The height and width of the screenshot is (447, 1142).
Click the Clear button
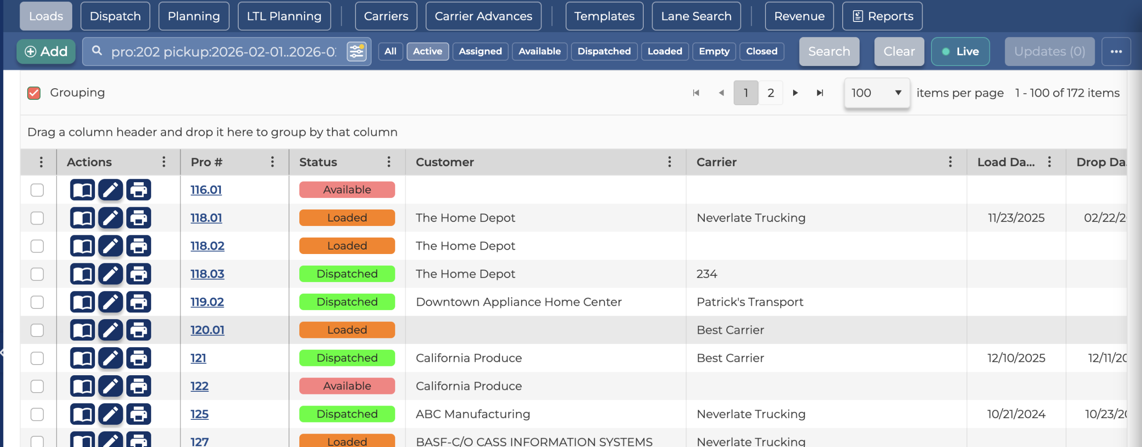point(899,52)
